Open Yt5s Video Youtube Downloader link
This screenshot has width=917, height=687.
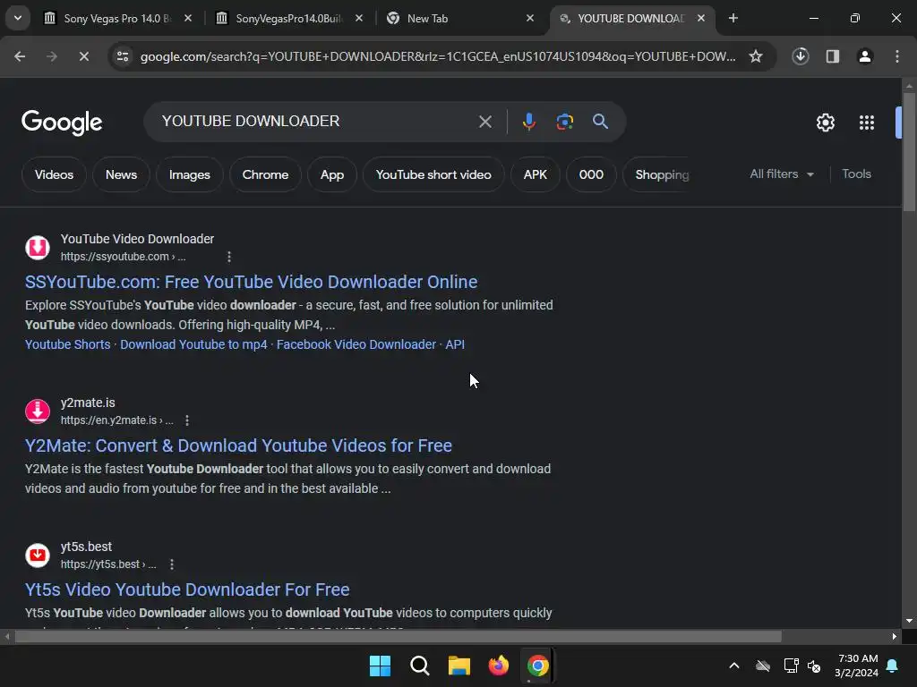point(187,589)
